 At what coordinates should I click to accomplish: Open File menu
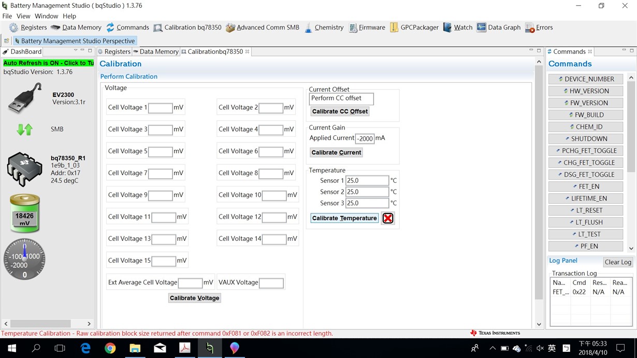pyautogui.click(x=7, y=16)
